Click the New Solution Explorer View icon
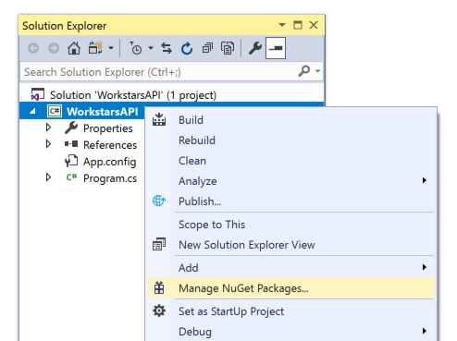 click(x=159, y=244)
